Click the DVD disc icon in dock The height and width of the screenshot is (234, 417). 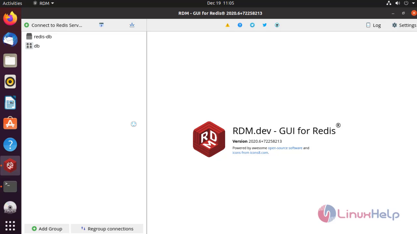point(10,208)
